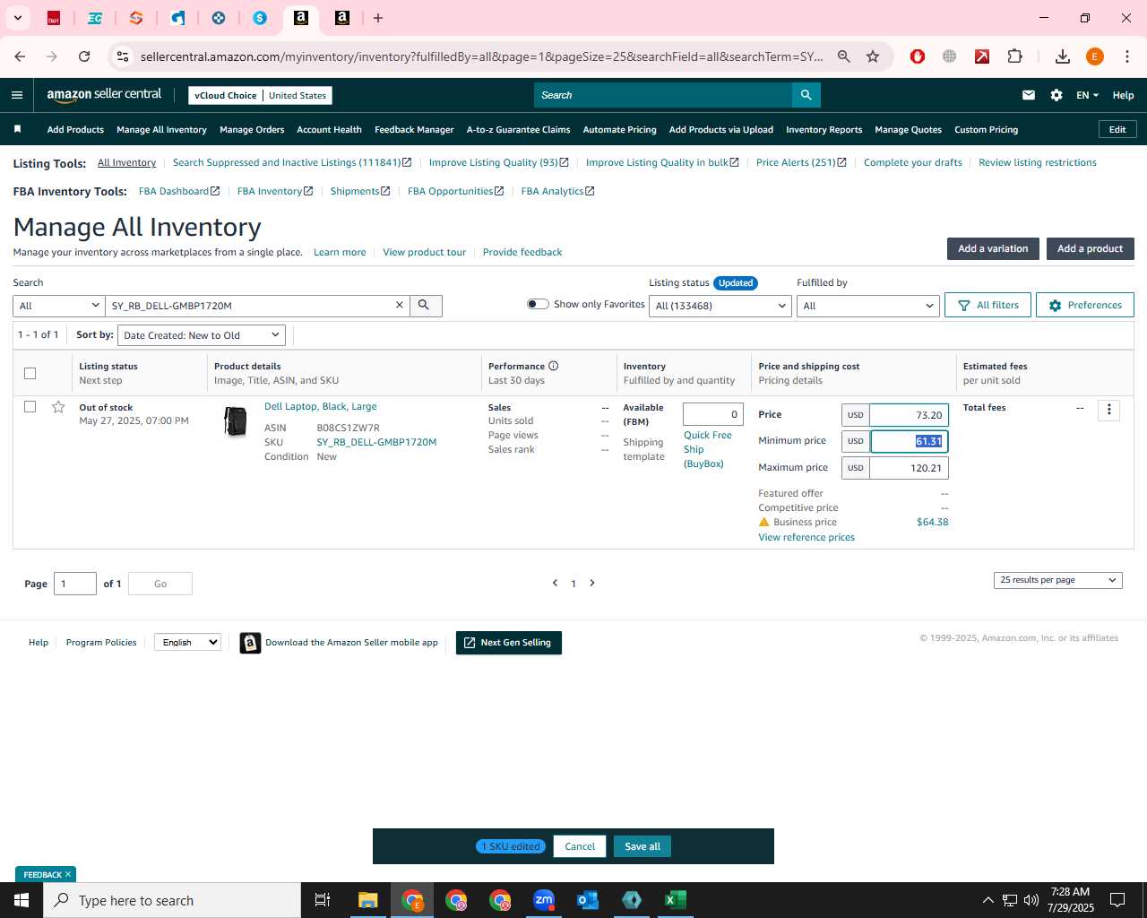Click the page number input box
Screen dimensions: 1147x918
tap(75, 584)
